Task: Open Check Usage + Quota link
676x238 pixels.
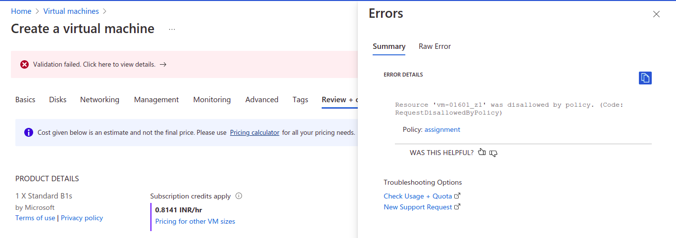Action: coord(418,196)
